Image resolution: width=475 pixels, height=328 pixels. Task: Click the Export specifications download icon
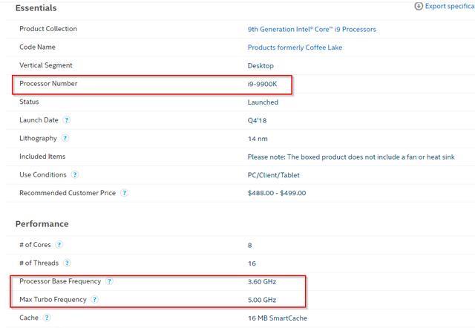pos(419,6)
